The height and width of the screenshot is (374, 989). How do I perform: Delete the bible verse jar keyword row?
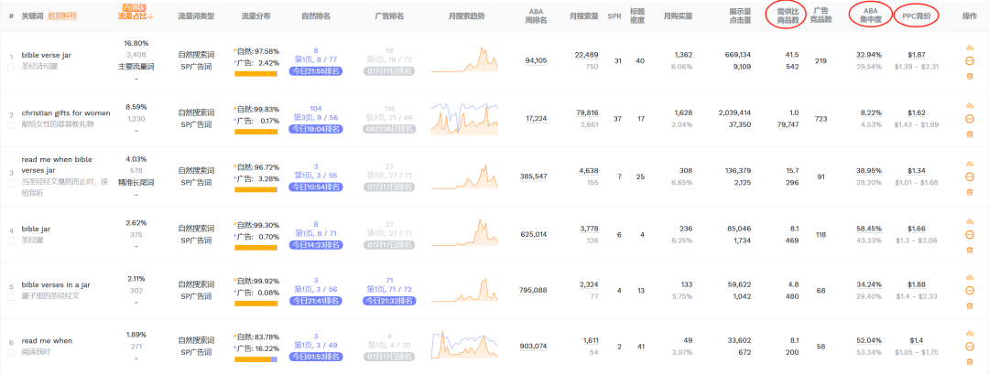970,76
